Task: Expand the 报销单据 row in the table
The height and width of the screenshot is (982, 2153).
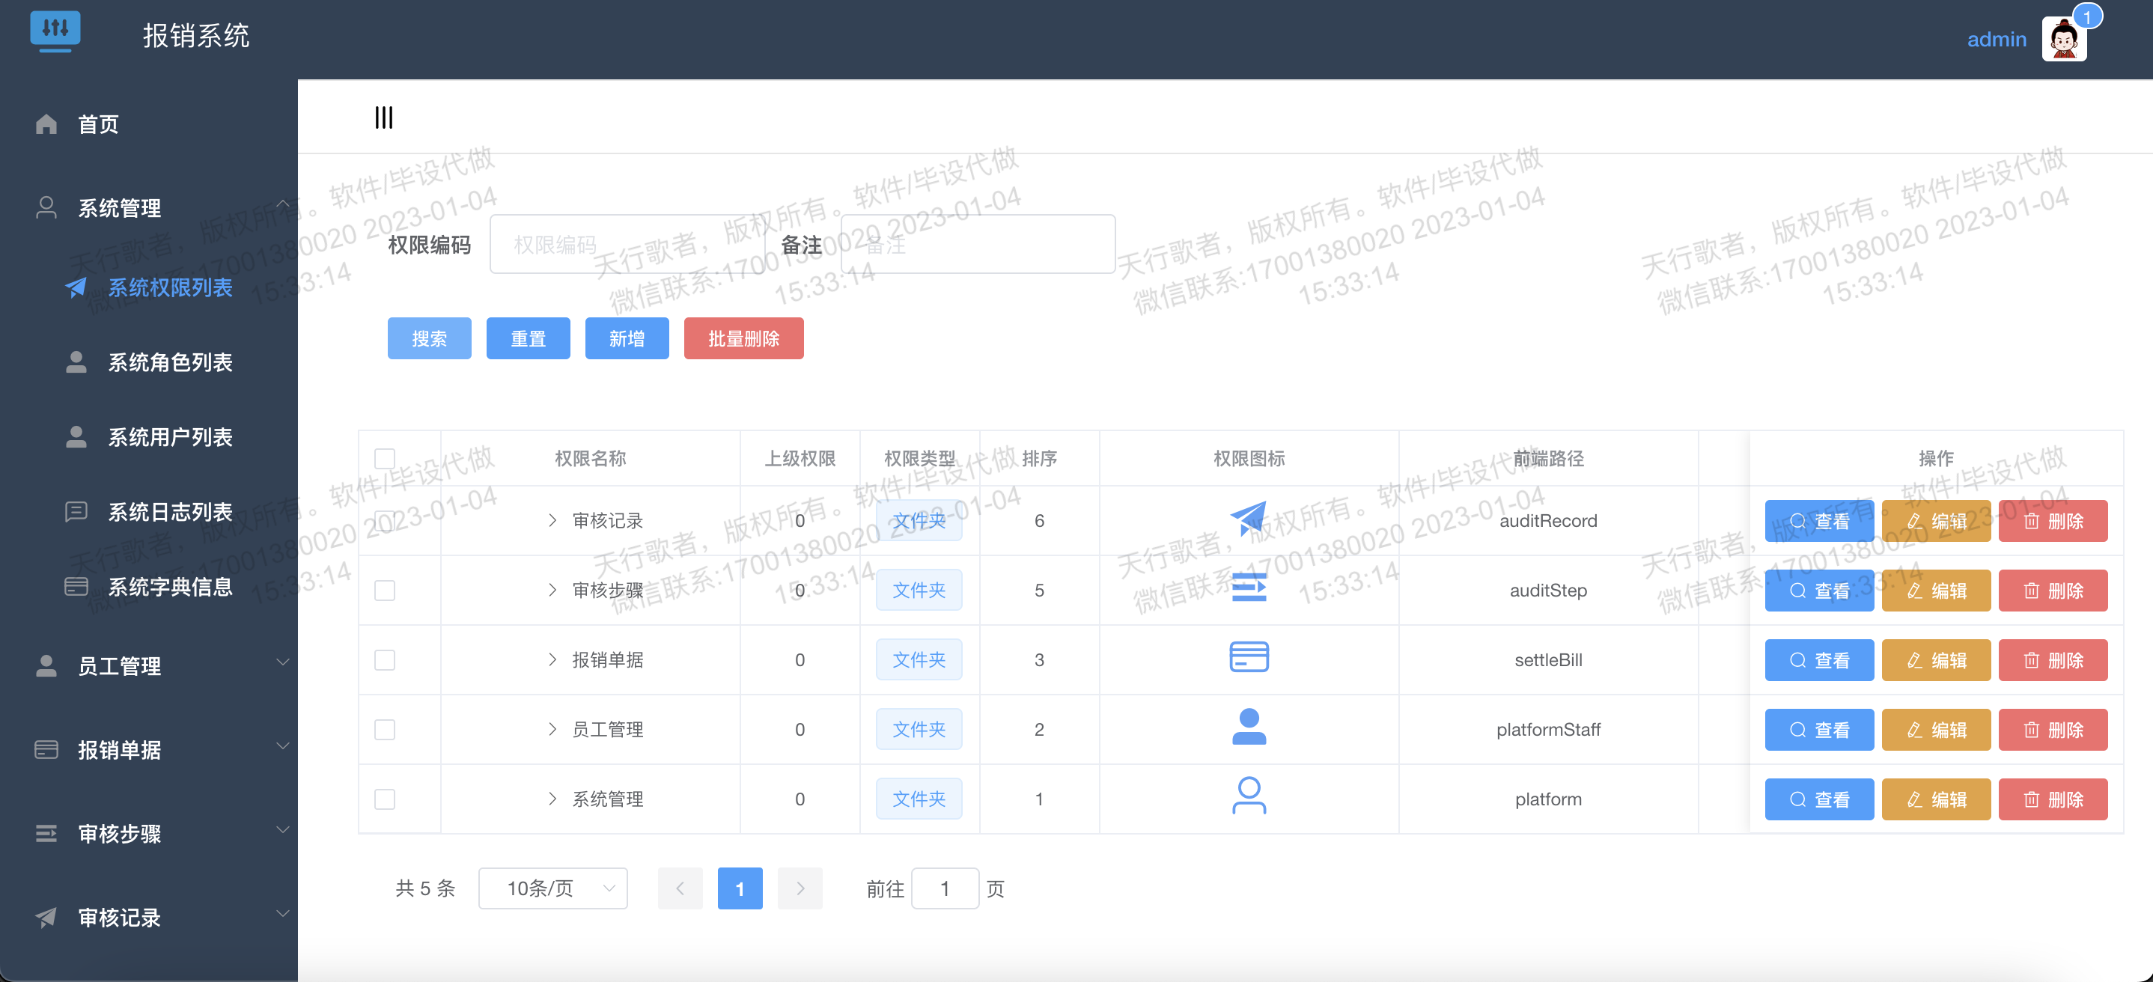Action: coord(552,659)
